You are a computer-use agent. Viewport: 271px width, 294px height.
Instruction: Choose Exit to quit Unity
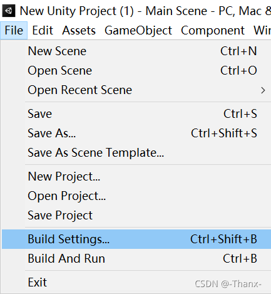pyautogui.click(x=136, y=282)
